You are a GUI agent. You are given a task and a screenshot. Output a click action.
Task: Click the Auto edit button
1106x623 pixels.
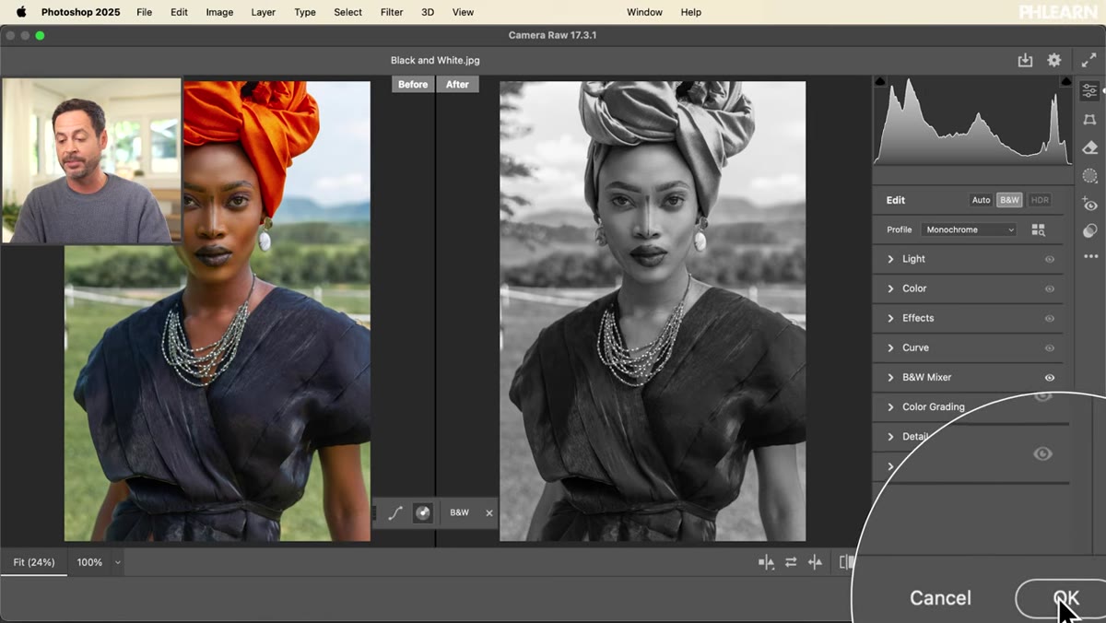981,200
